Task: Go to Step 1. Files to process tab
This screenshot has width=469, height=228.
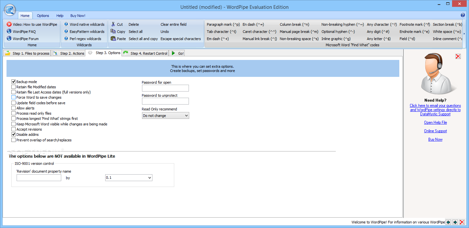Action: coord(27,53)
